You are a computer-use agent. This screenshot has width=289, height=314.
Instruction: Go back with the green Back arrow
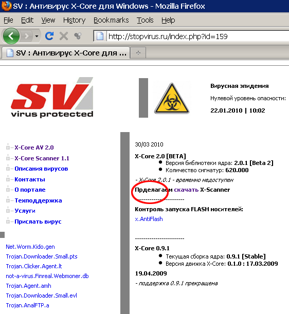coord(11,36)
